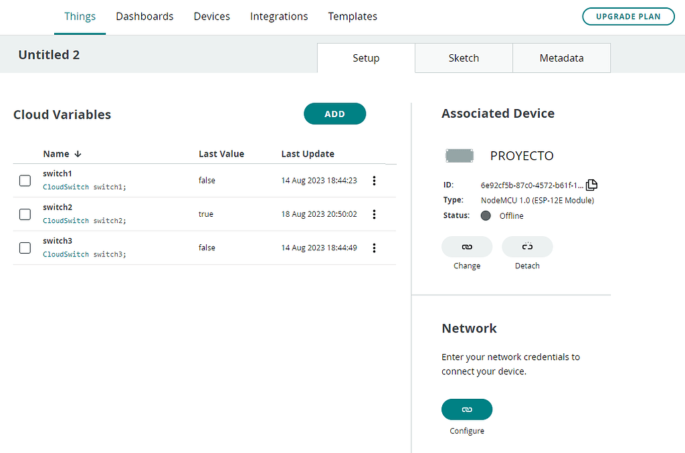Screen dimensions: 685x453
Task: Open the options menu for switch1
Action: [374, 181]
